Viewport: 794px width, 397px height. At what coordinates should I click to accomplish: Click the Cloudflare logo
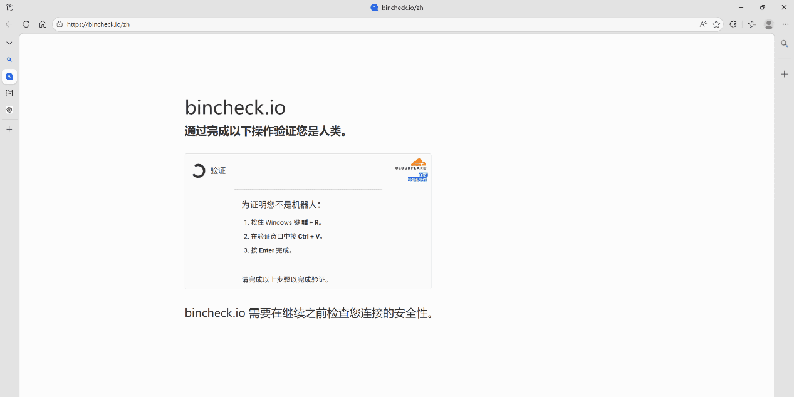coord(411,164)
